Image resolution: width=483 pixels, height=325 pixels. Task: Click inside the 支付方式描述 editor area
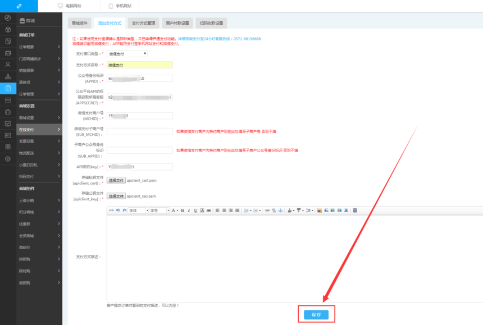(295, 259)
